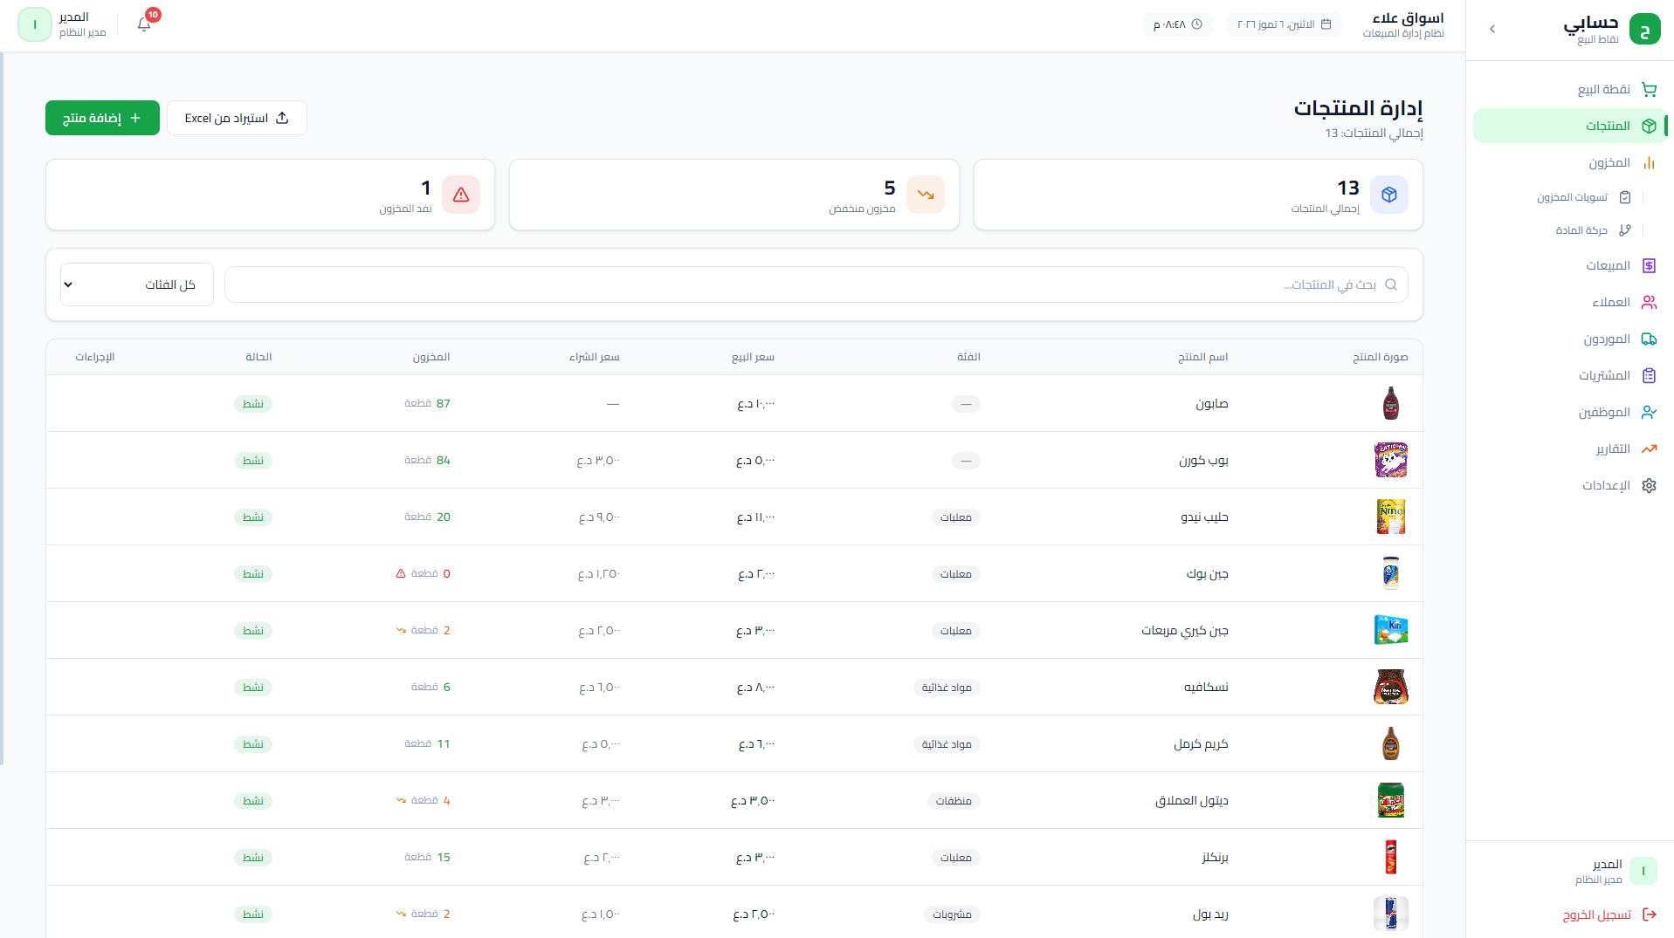Click the customers people icon
The width and height of the screenshot is (1674, 938).
click(1649, 302)
